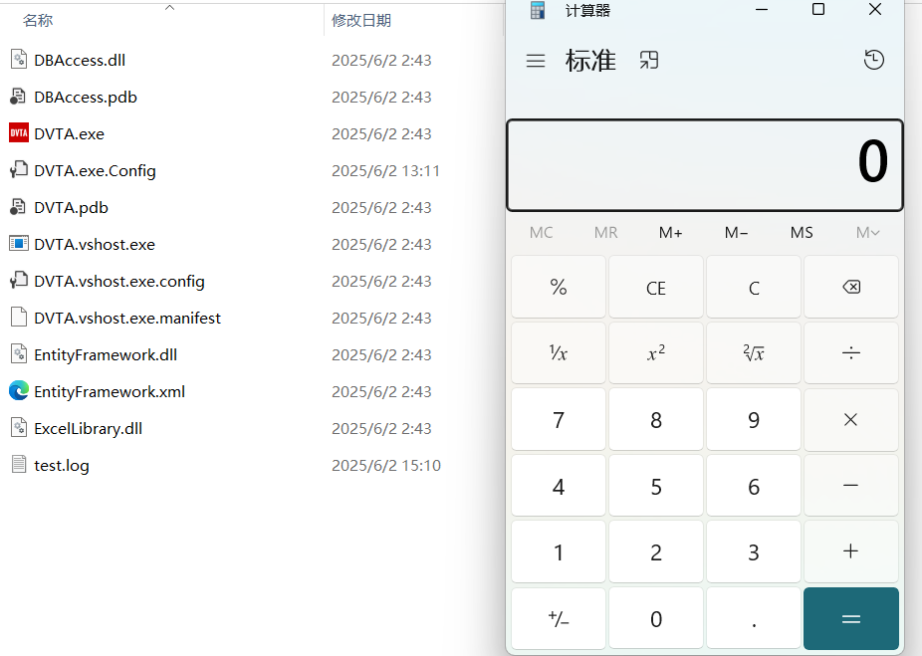Click the reciprocal 1/x key
922x656 pixels.
559,352
